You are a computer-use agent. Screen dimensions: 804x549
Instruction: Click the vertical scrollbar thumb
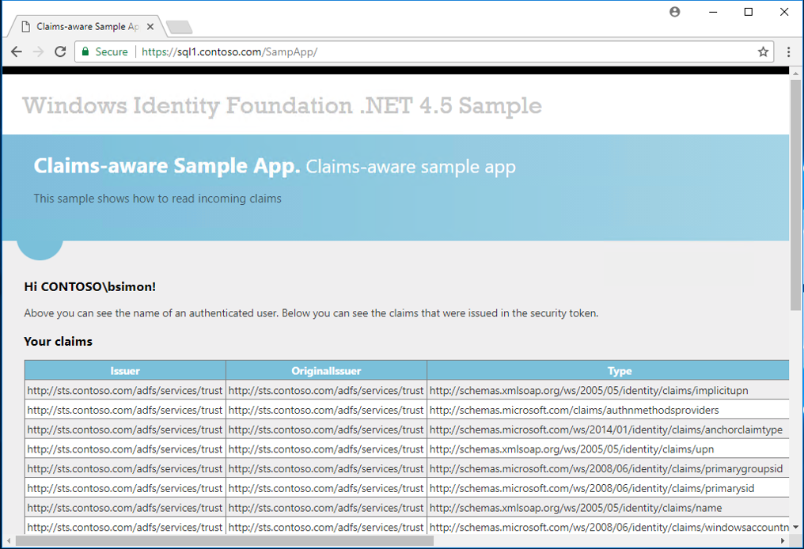pyautogui.click(x=795, y=194)
